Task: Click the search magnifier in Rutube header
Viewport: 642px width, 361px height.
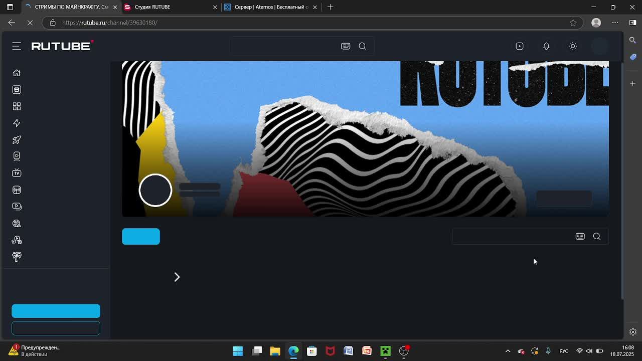Action: [362, 46]
